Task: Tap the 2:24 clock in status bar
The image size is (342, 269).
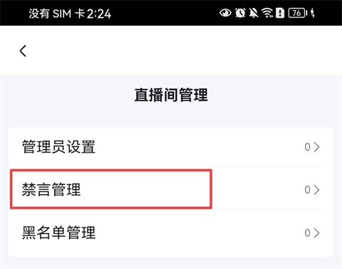Action: click(x=99, y=14)
